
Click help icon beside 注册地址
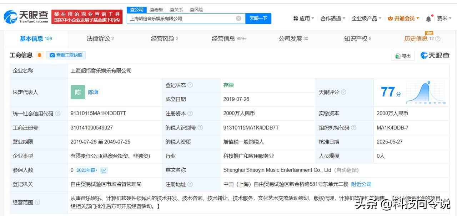point(190,184)
